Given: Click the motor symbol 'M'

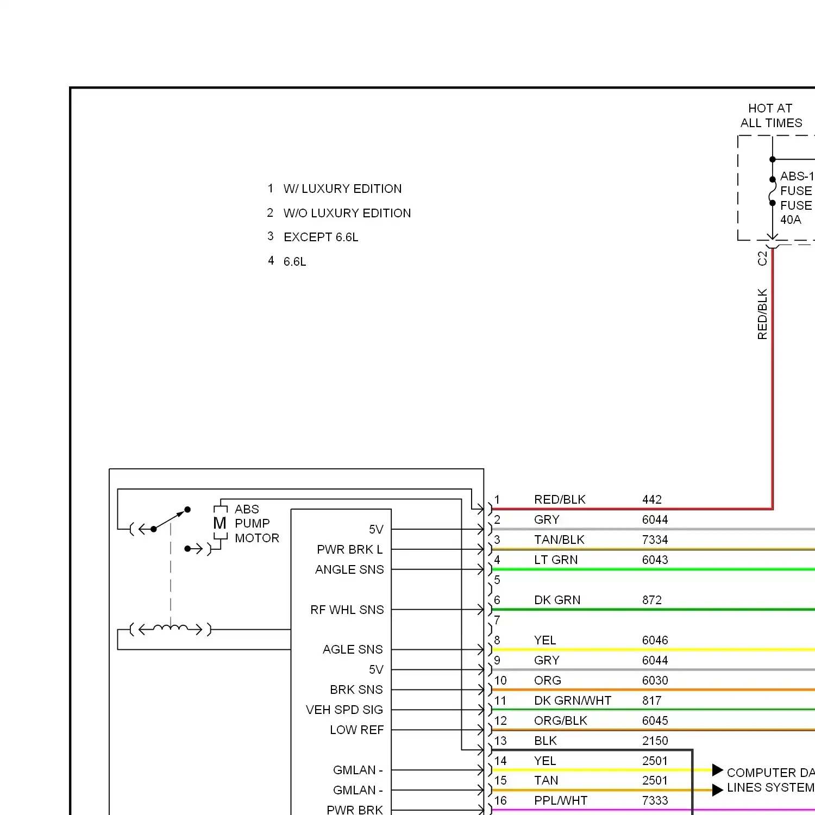Looking at the screenshot, I should tap(220, 523).
